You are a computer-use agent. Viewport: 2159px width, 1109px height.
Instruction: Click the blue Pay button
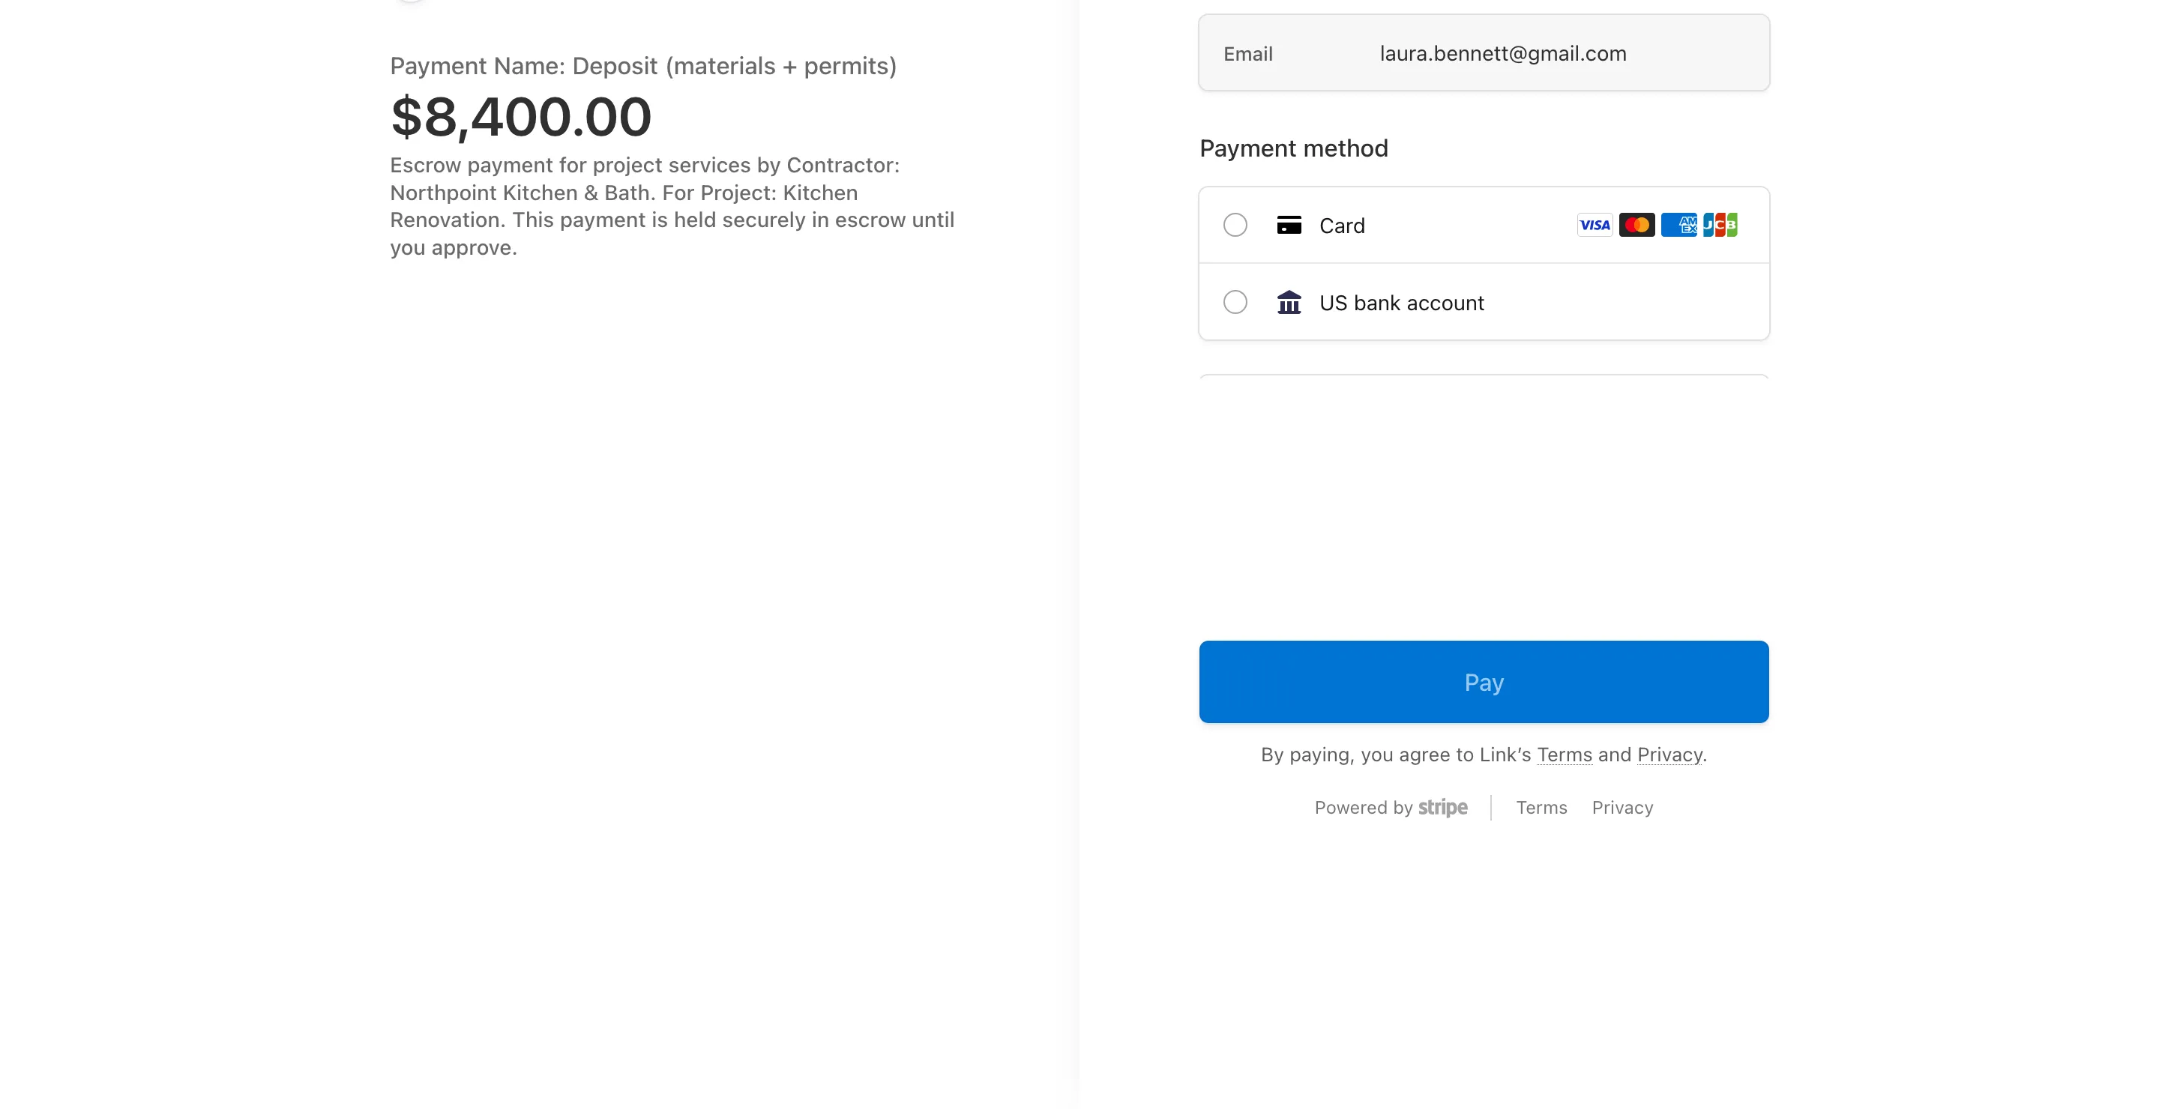pyautogui.click(x=1484, y=682)
